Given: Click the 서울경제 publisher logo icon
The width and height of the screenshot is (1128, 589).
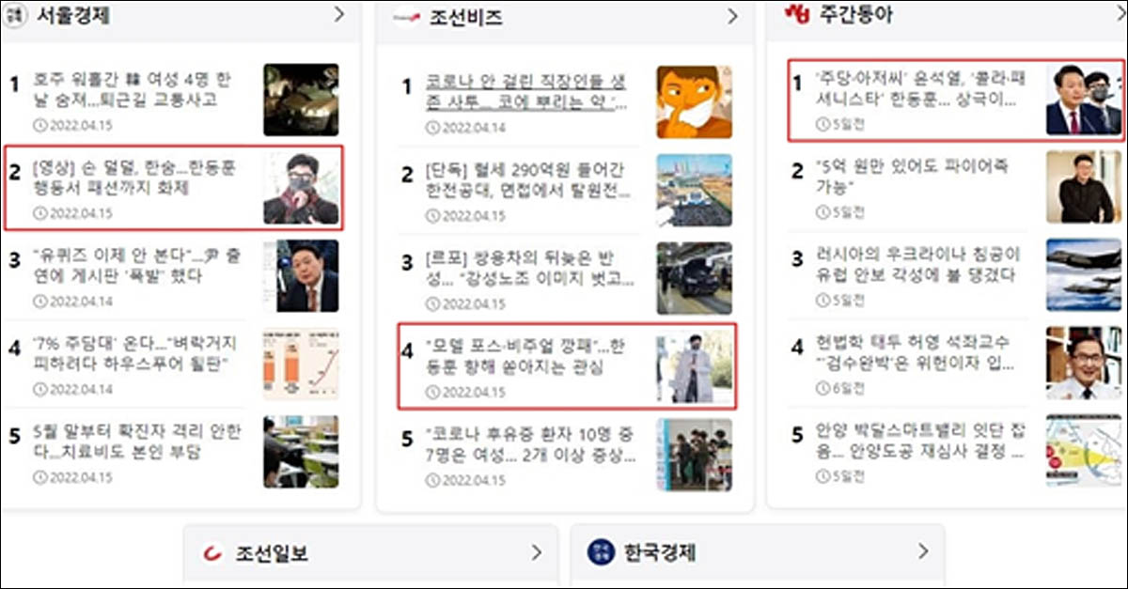Looking at the screenshot, I should [x=12, y=15].
